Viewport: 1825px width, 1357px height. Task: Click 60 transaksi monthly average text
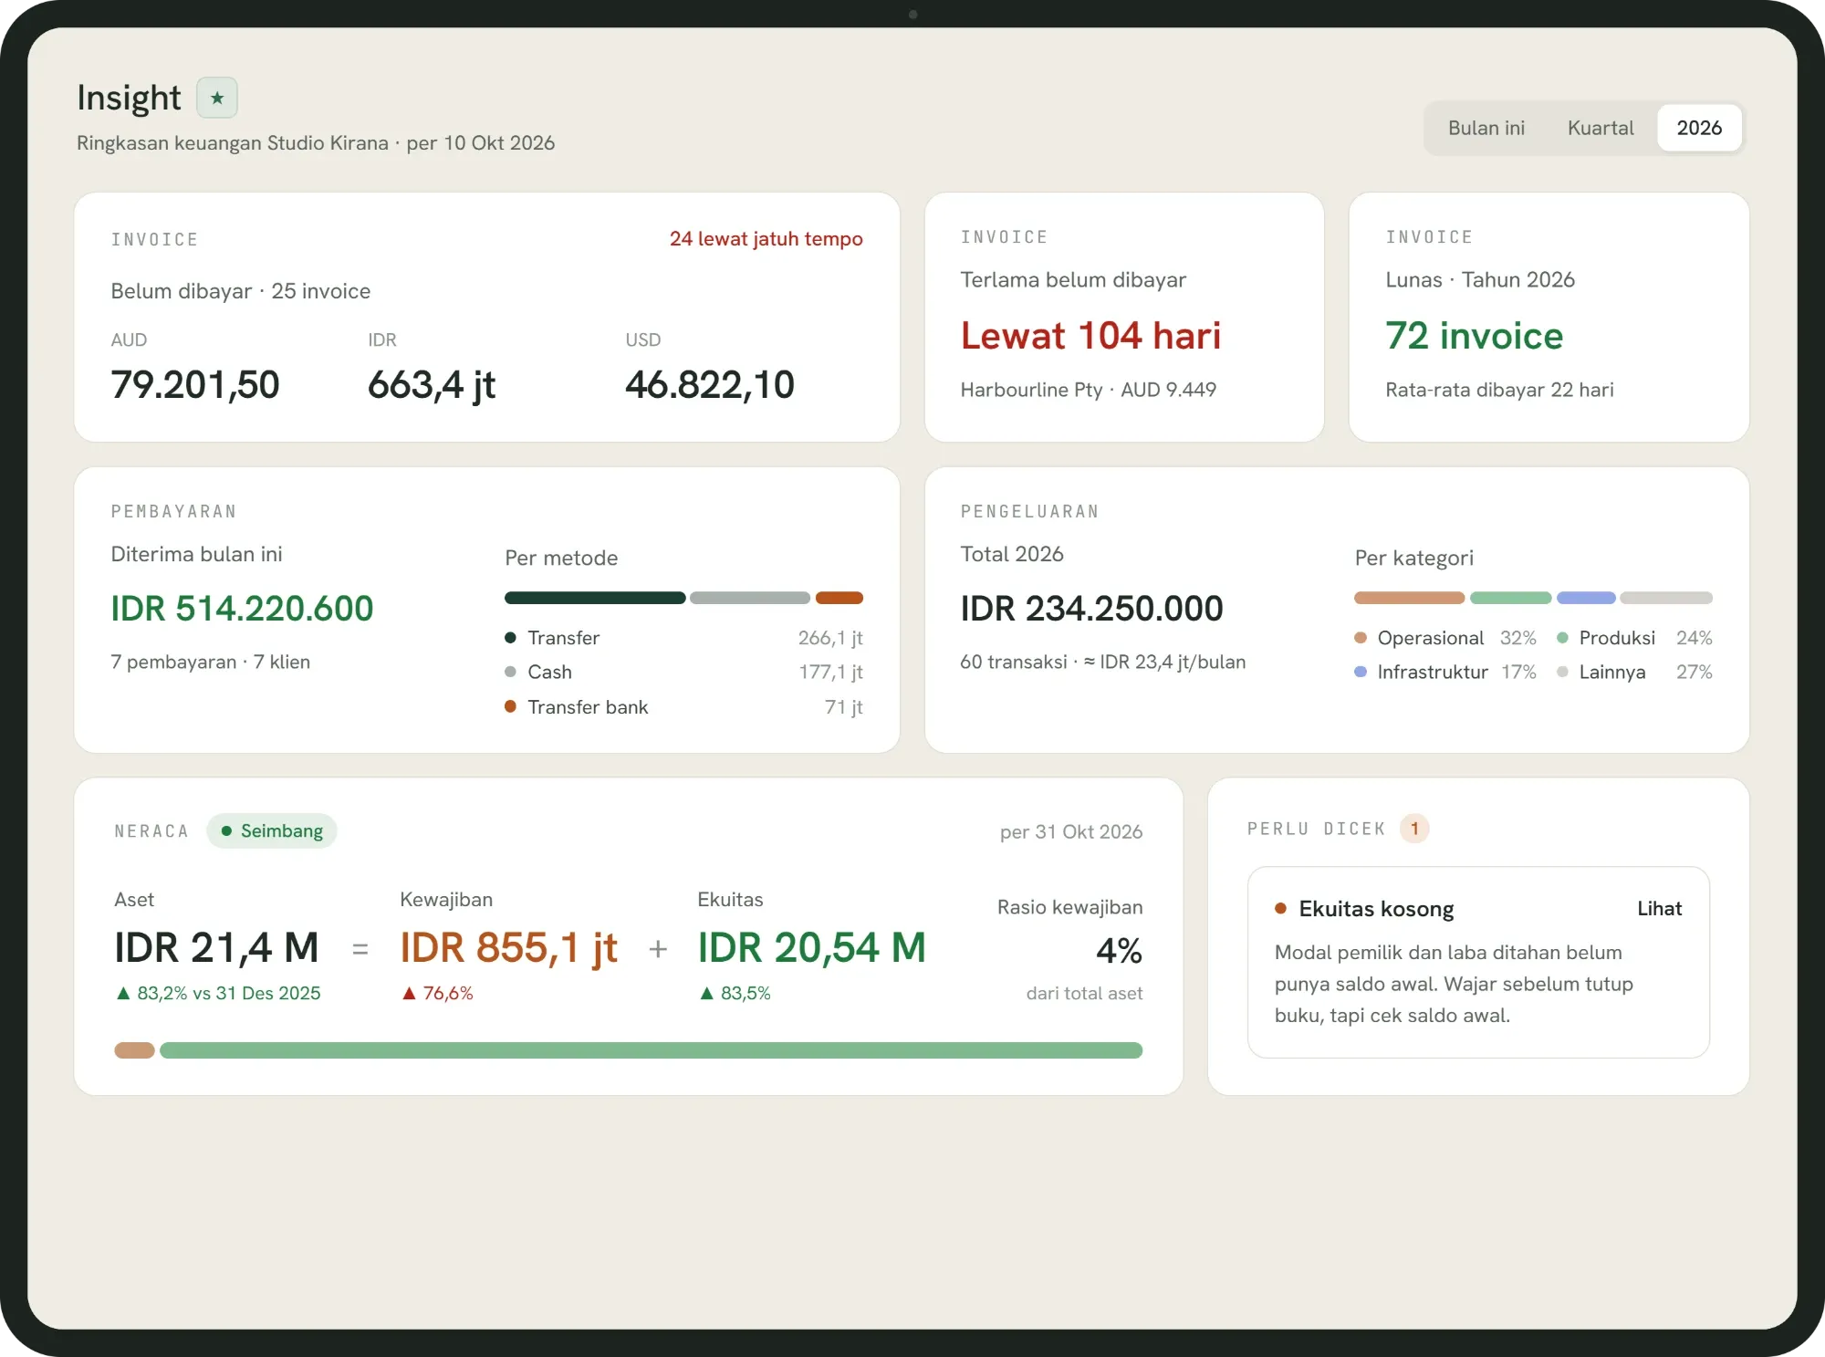pos(1102,662)
